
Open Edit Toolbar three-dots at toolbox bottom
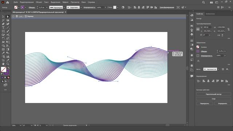coord(5,90)
